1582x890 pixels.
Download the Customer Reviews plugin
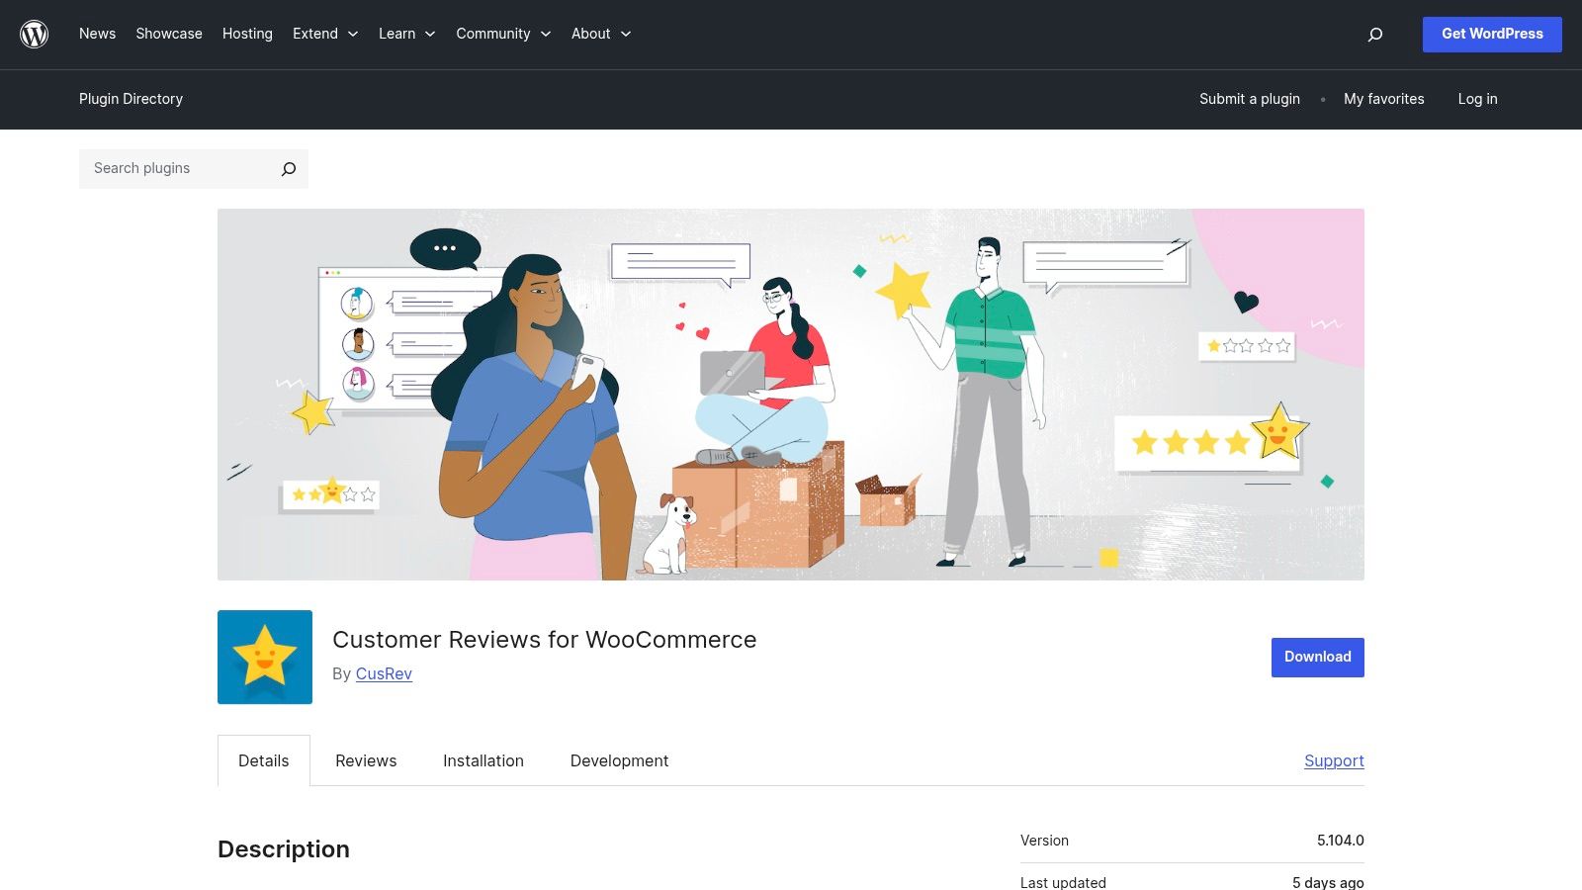(1317, 657)
